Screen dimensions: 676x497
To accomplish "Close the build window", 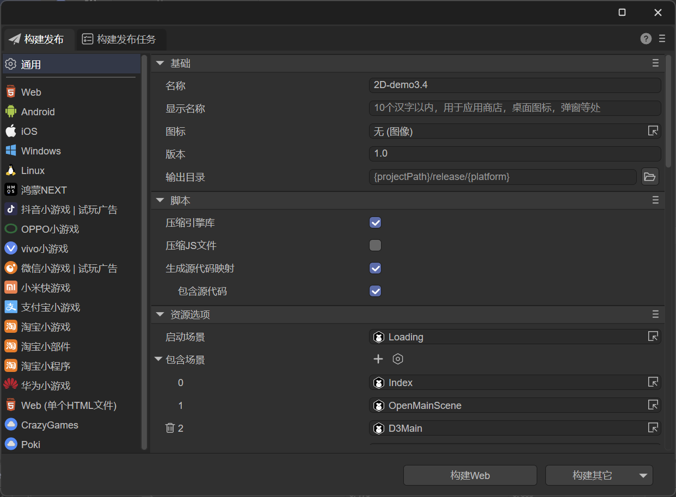I will 658,13.
